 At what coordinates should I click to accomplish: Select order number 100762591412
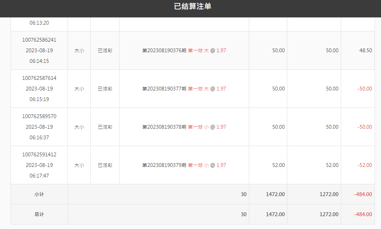[x=39, y=155]
